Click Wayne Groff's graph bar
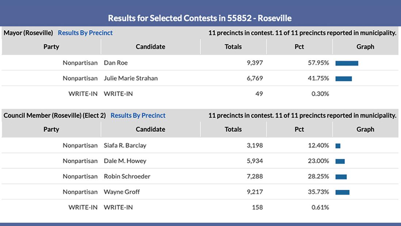 coord(343,192)
